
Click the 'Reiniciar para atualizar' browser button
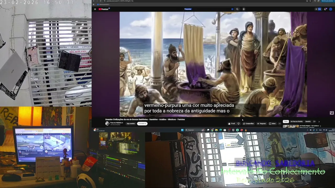pyautogui.click(x=327, y=1)
